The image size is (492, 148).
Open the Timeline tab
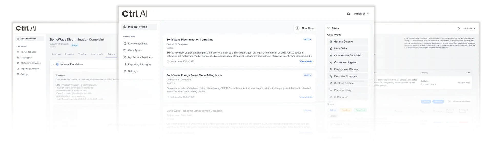pos(82,54)
